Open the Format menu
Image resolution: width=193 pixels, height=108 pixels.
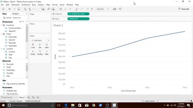pyautogui.click(x=55, y=5)
